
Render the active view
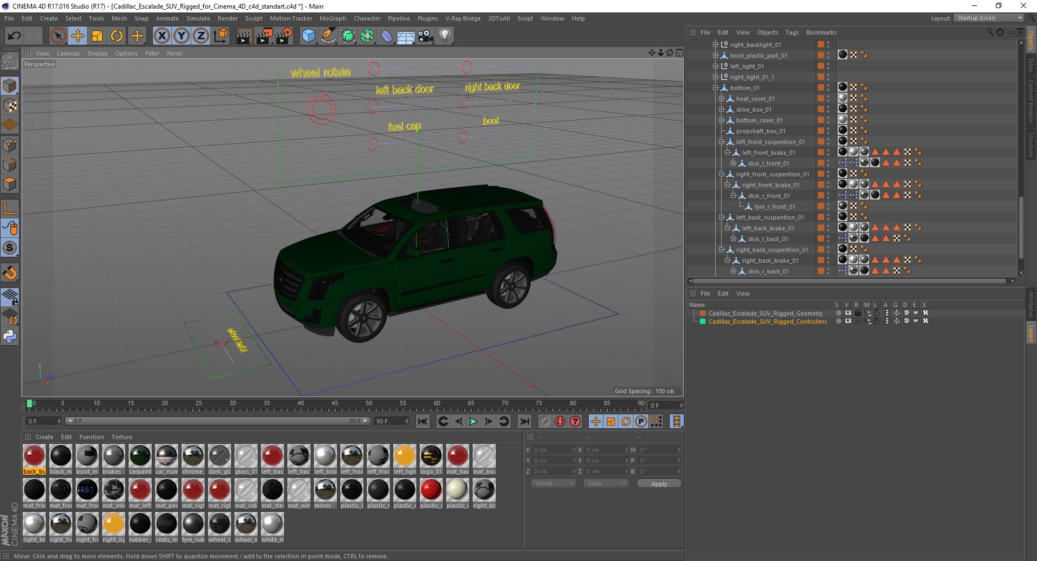pyautogui.click(x=244, y=36)
